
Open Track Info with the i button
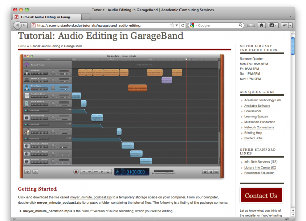click(211, 172)
